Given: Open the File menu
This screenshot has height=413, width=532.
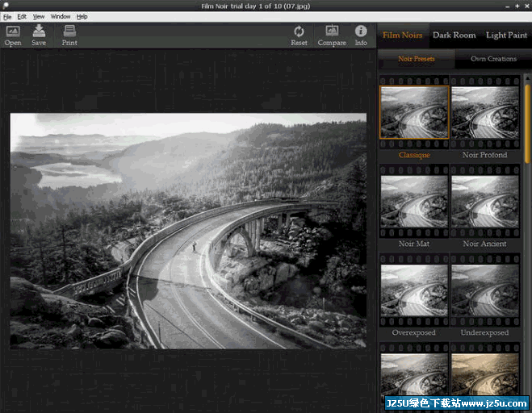Looking at the screenshot, I should click(x=7, y=17).
